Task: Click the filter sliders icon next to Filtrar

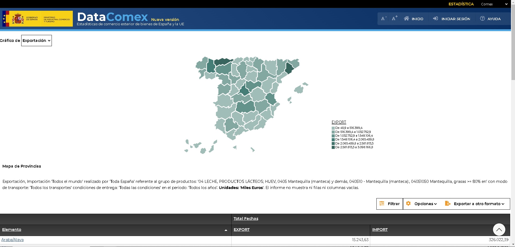Action: pyautogui.click(x=382, y=204)
